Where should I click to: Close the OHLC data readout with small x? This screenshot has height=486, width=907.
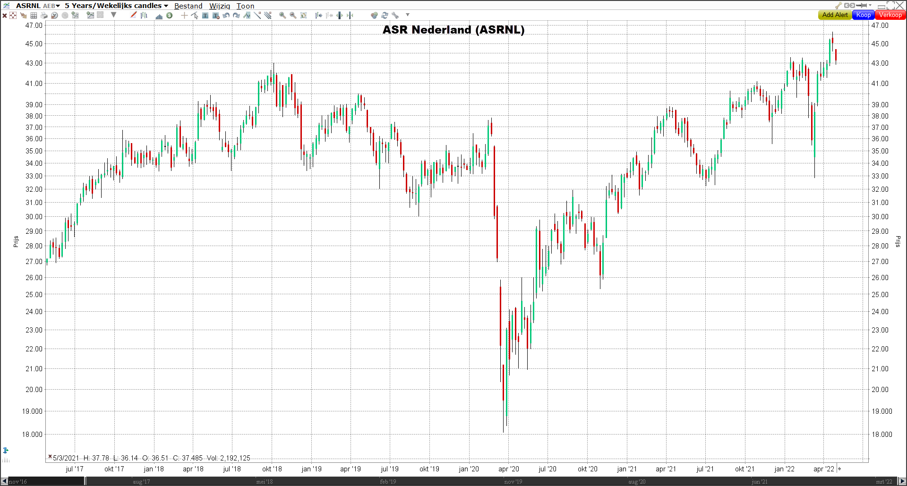pyautogui.click(x=50, y=456)
